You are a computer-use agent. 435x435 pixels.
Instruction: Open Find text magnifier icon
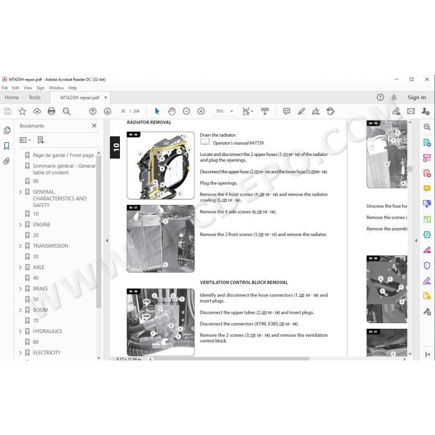pos(66,111)
